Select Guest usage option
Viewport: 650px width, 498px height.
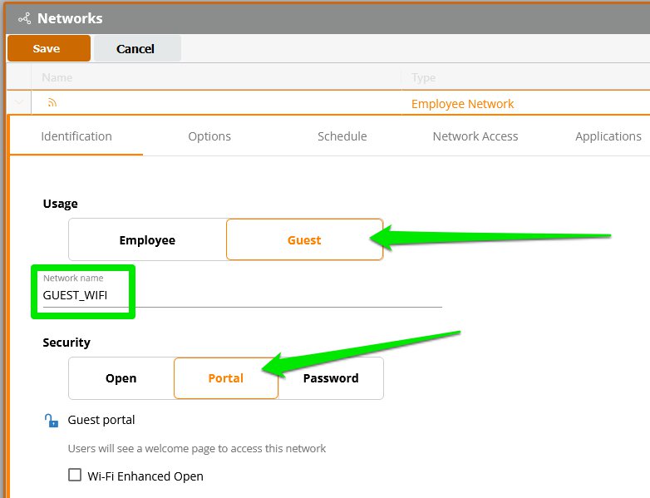(x=303, y=239)
